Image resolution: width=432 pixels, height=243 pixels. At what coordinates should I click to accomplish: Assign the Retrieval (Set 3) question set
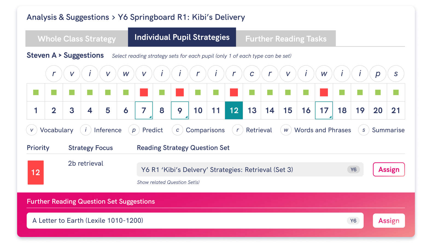pos(389,169)
